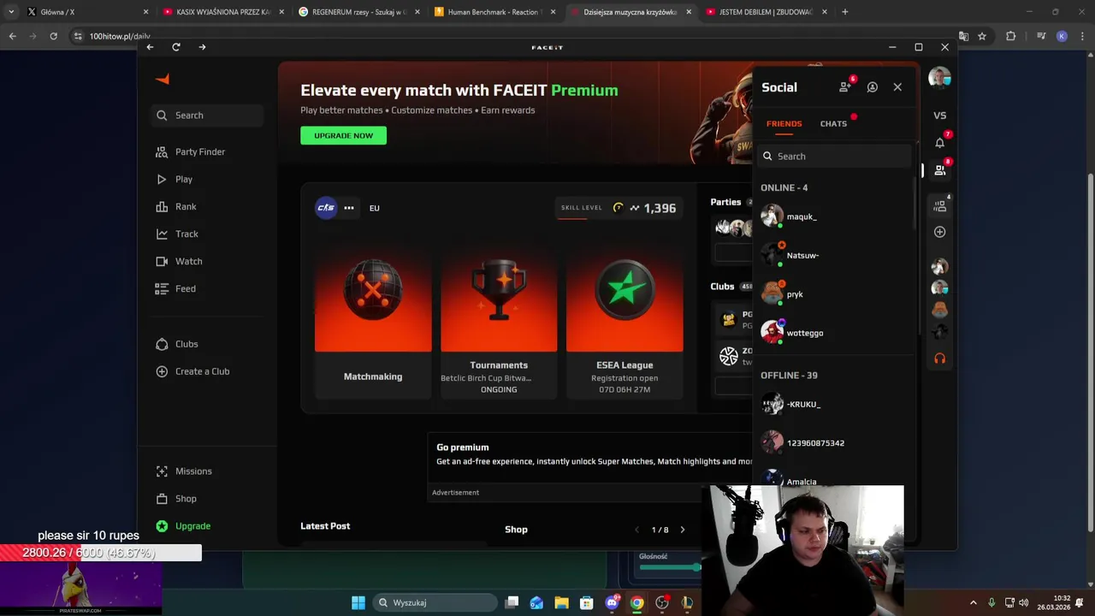Screen dimensions: 1095x616
Task: Click the taskbar Wyszukaj search box
Action: point(436,602)
